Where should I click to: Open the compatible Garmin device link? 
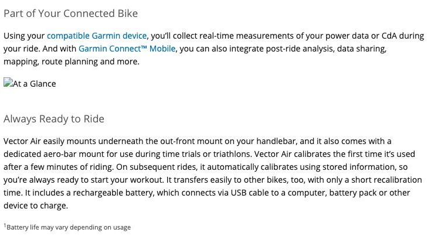tap(97, 36)
